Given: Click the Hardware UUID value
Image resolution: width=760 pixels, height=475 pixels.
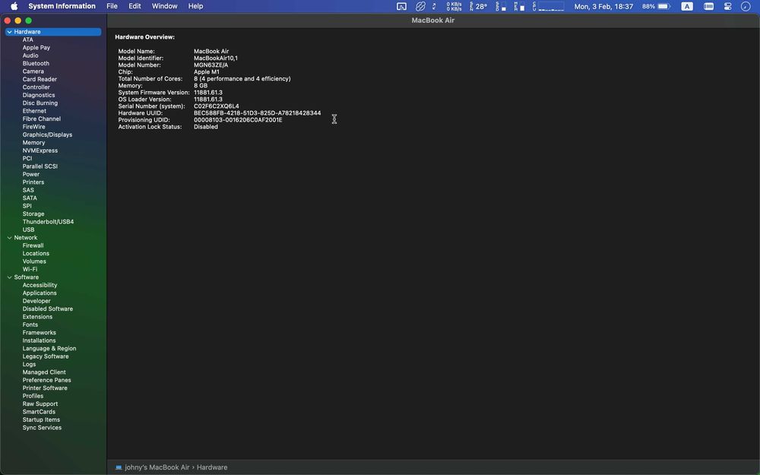Looking at the screenshot, I should [x=257, y=113].
